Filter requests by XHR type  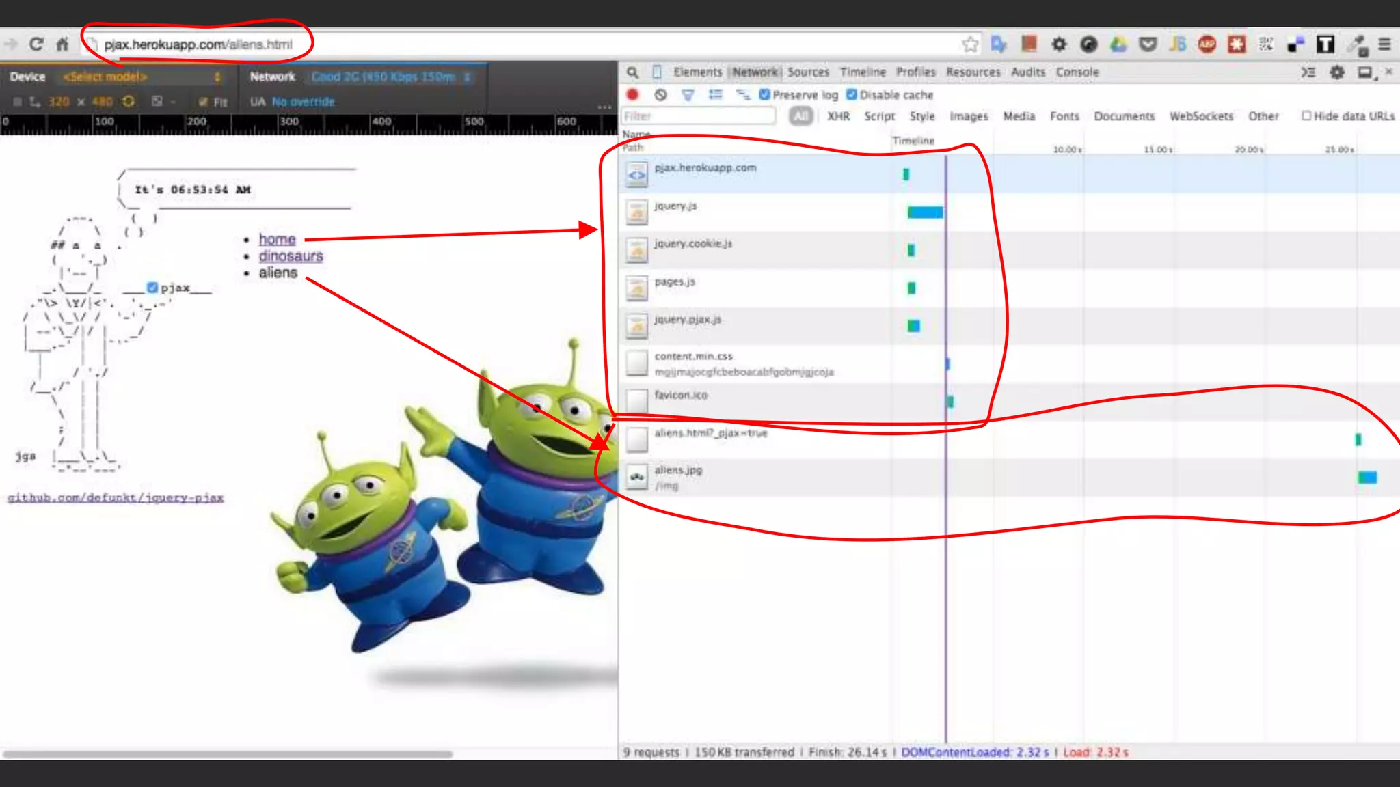click(838, 116)
